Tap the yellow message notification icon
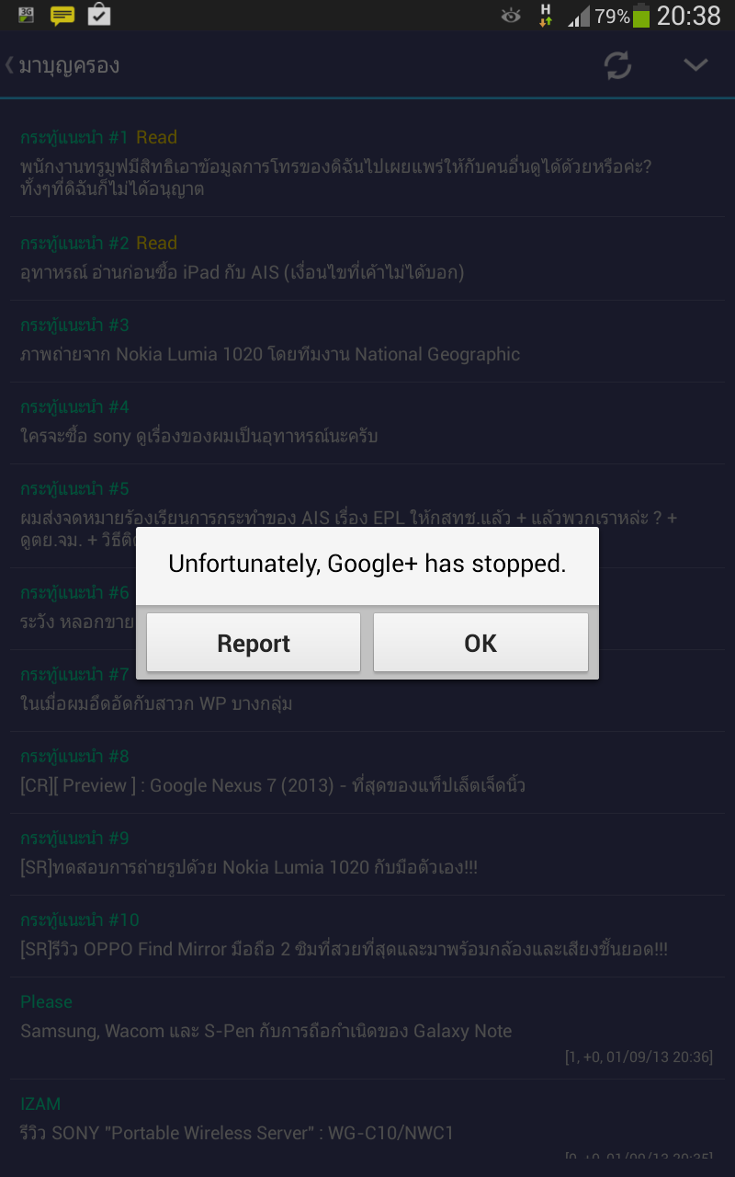Screen dimensions: 735x1177 click(62, 15)
